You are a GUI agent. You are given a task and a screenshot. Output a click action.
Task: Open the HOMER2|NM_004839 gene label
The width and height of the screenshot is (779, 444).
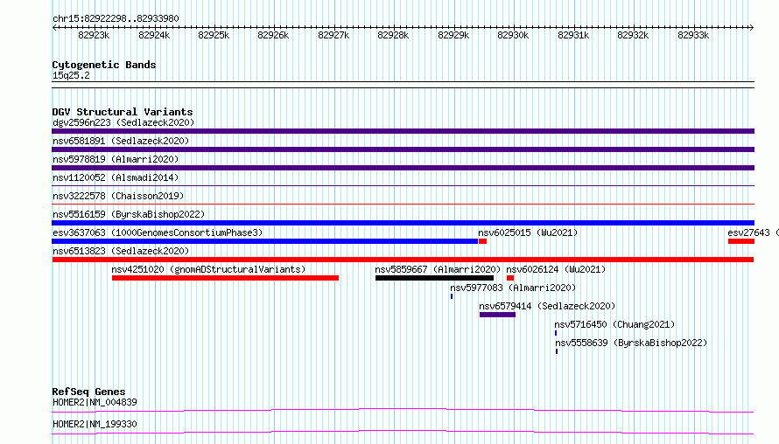(x=95, y=402)
